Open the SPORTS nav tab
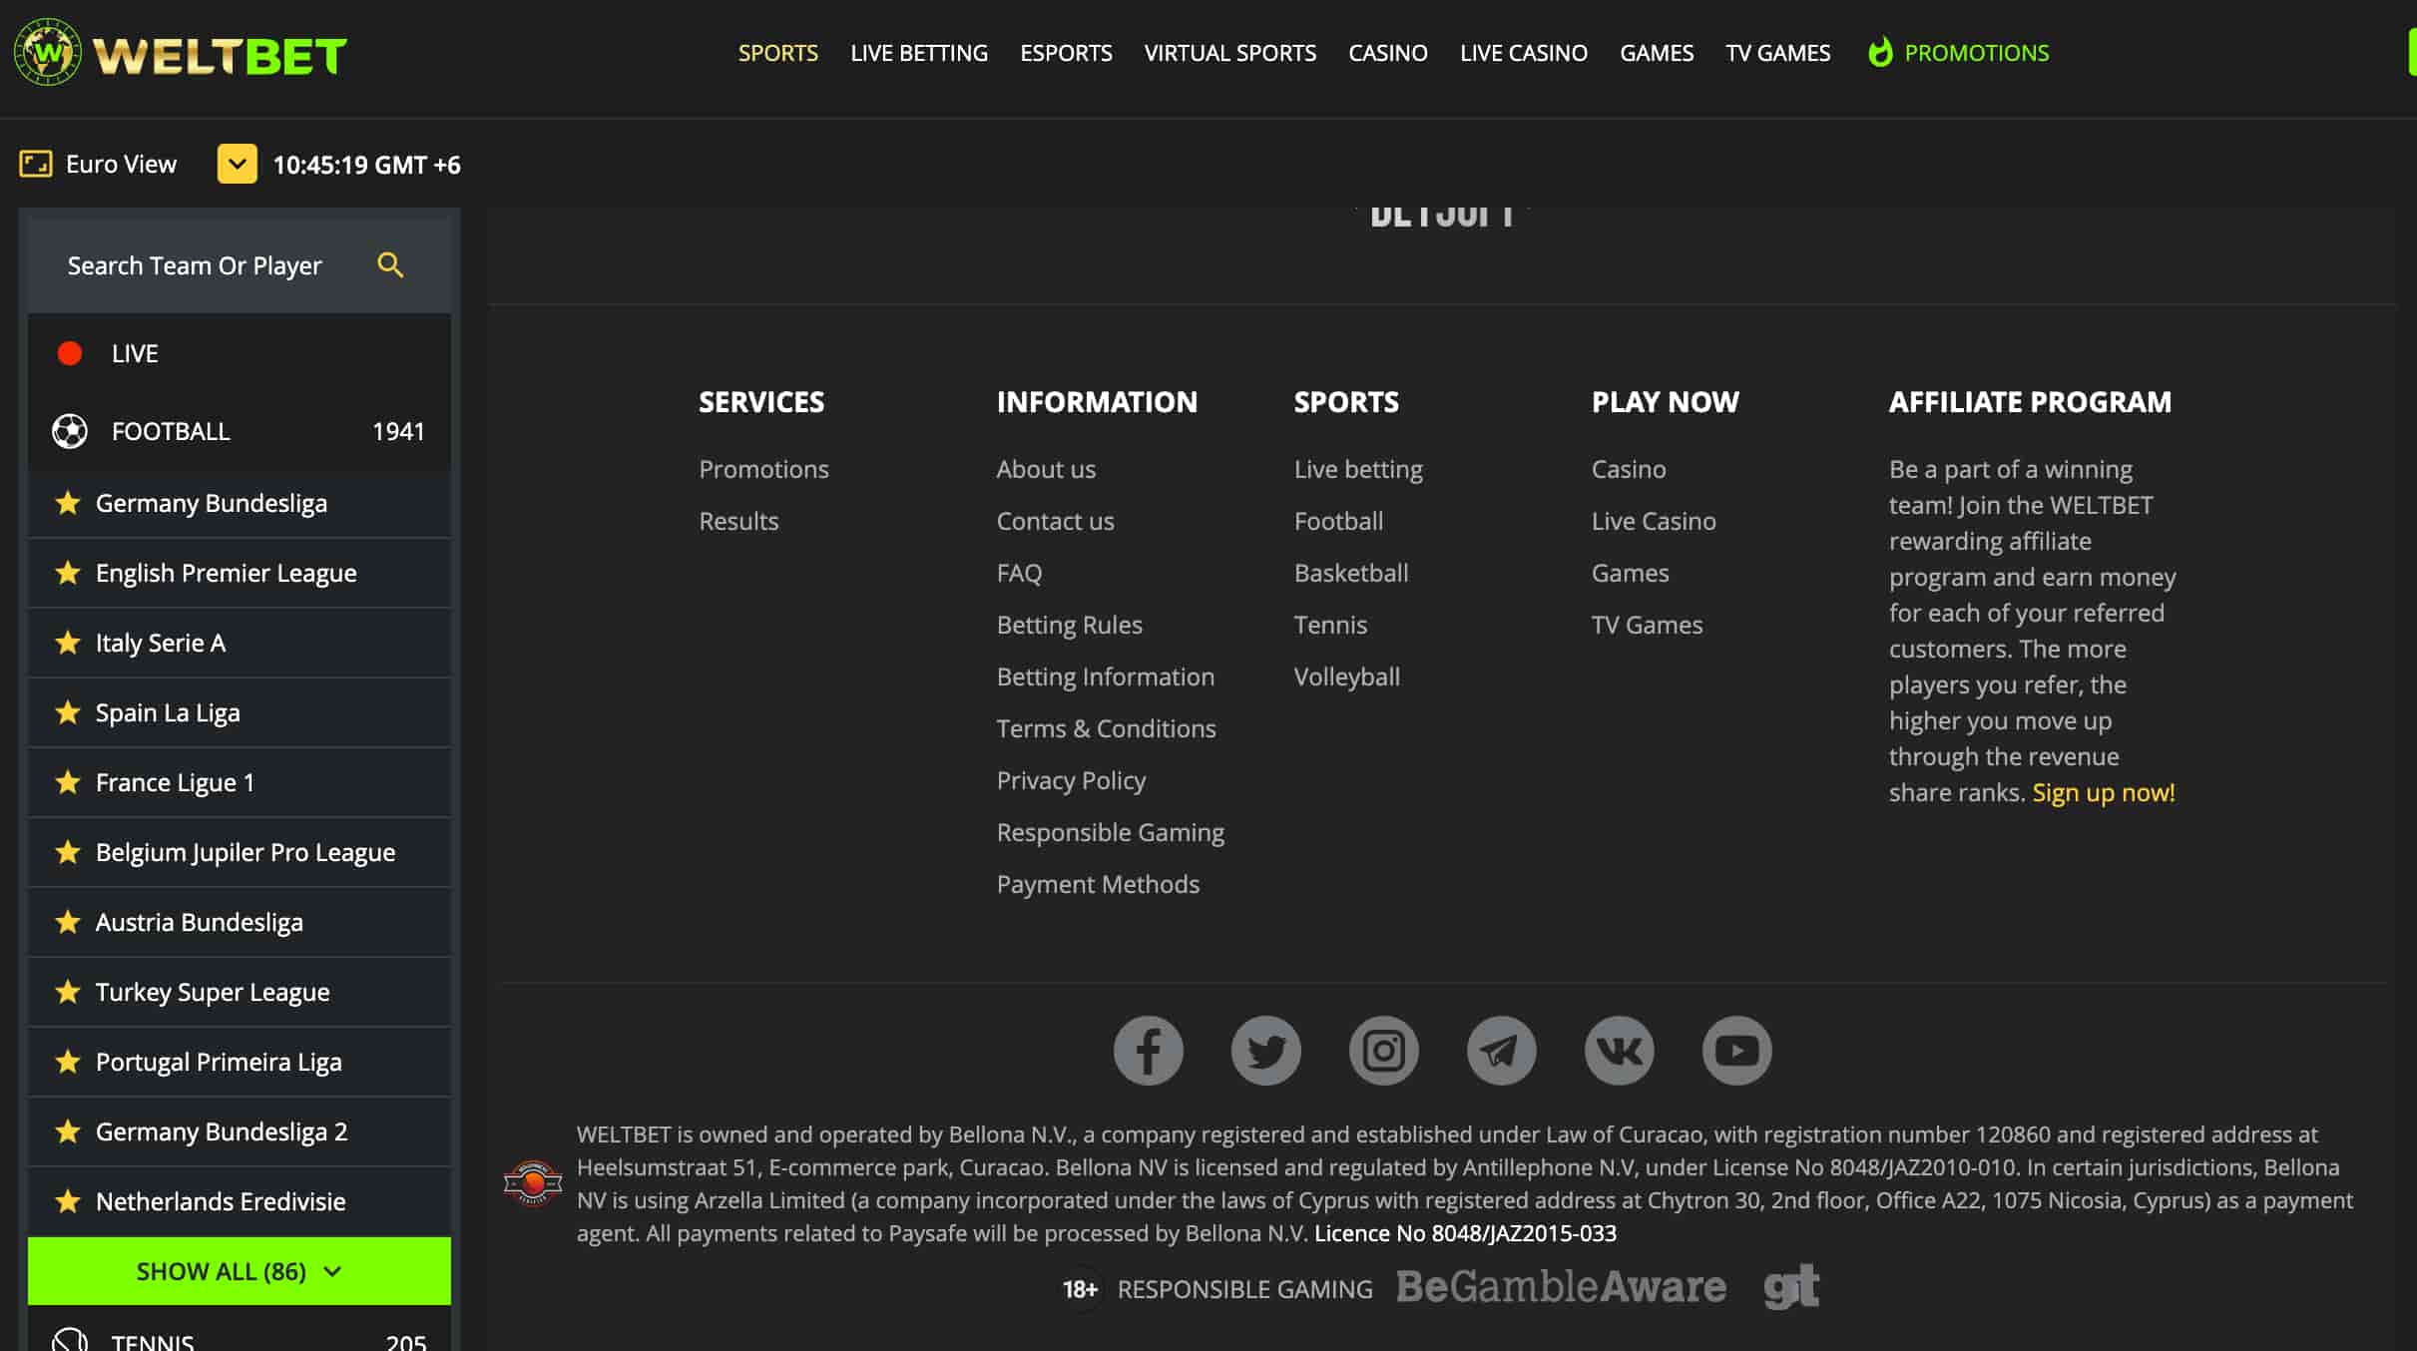The image size is (2417, 1351). click(x=778, y=53)
